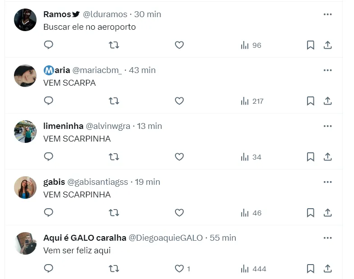Reply to Aqui é GALO's tweet
354x279 pixels.
pos(49,269)
